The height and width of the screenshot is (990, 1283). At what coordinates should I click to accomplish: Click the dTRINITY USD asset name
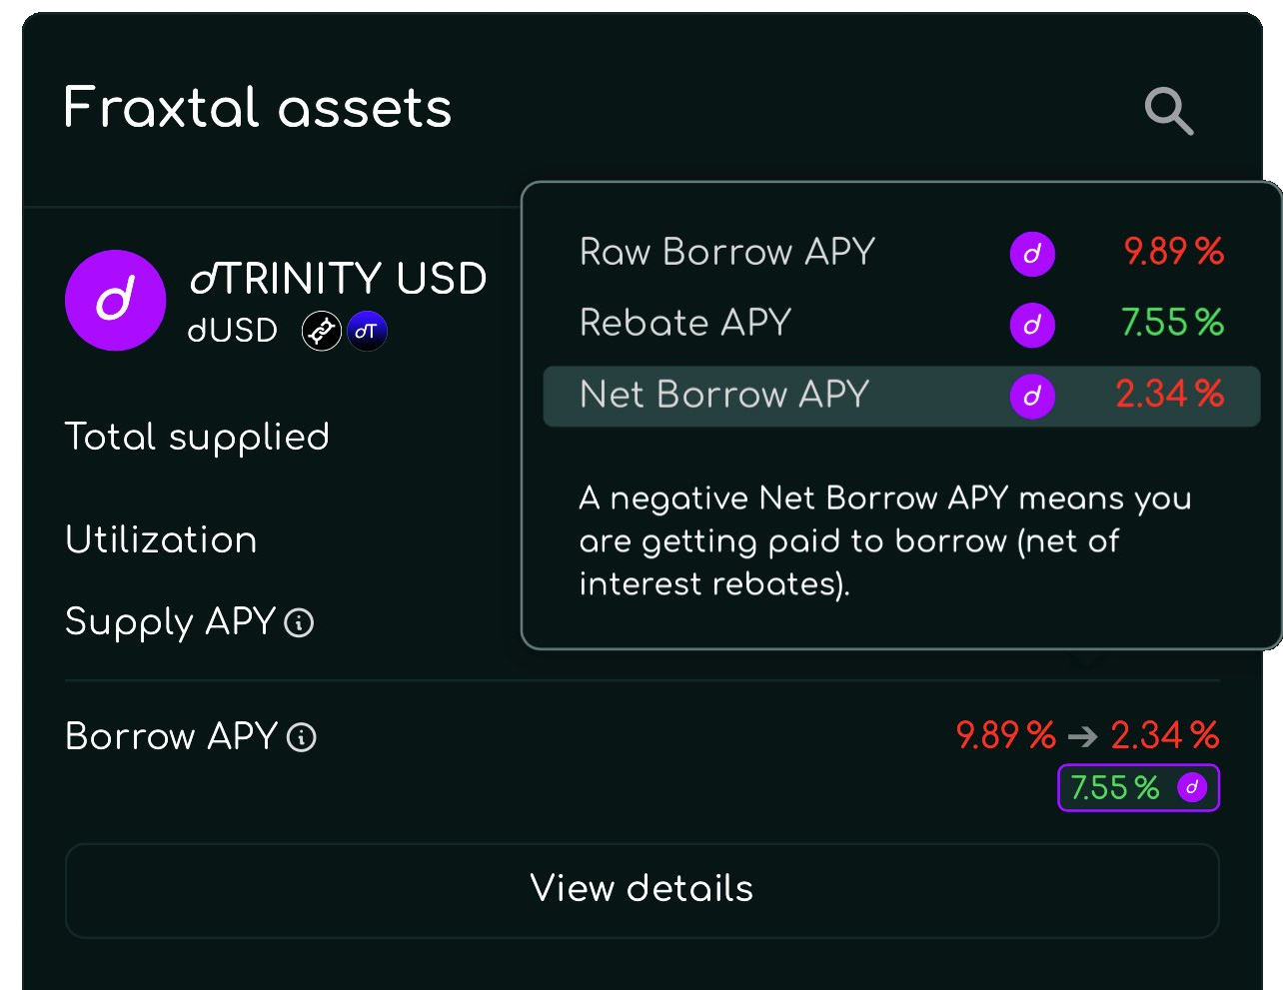tap(338, 280)
